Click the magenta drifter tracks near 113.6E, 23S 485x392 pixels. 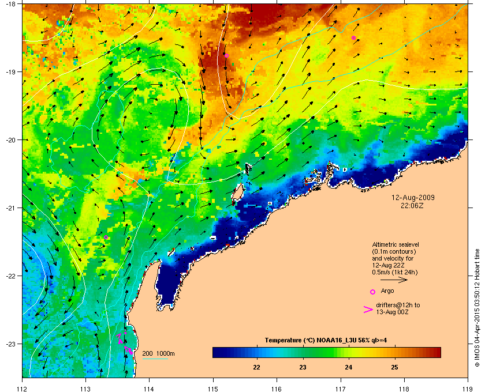coord(125,343)
